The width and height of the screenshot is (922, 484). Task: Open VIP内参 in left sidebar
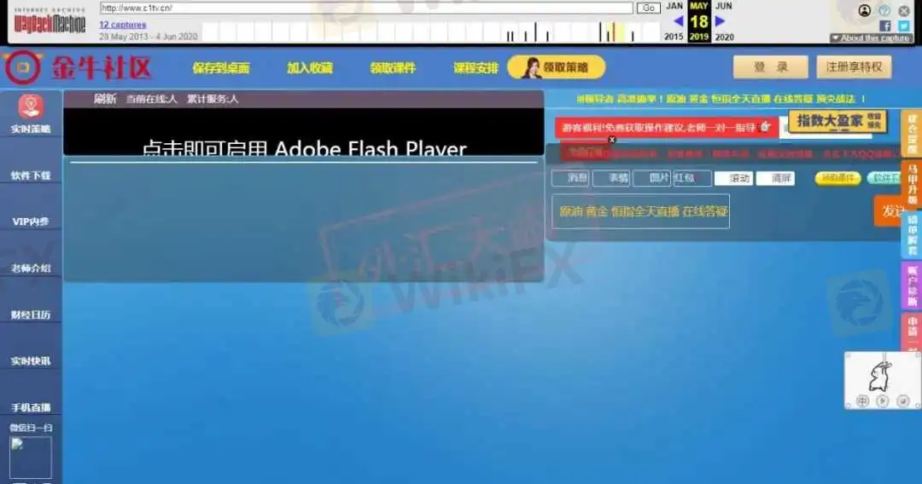[31, 222]
